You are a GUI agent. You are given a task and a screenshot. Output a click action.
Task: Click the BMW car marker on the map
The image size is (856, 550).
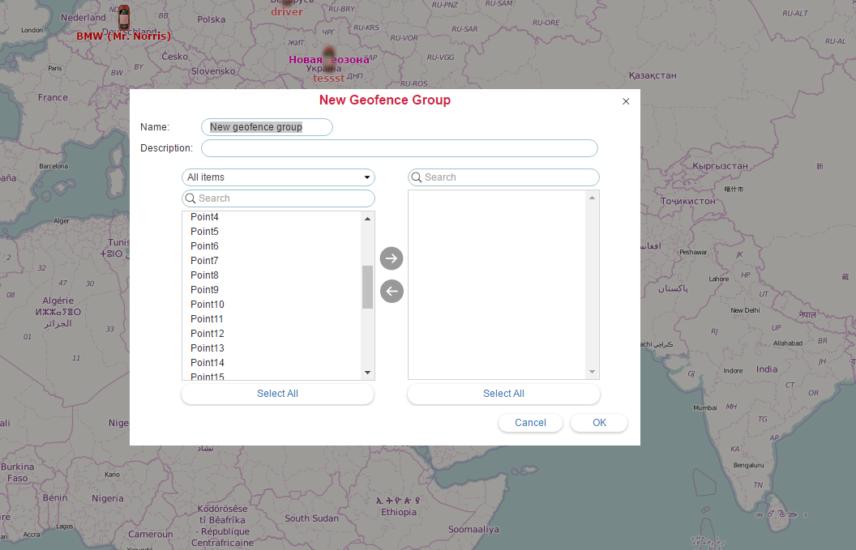click(x=123, y=18)
